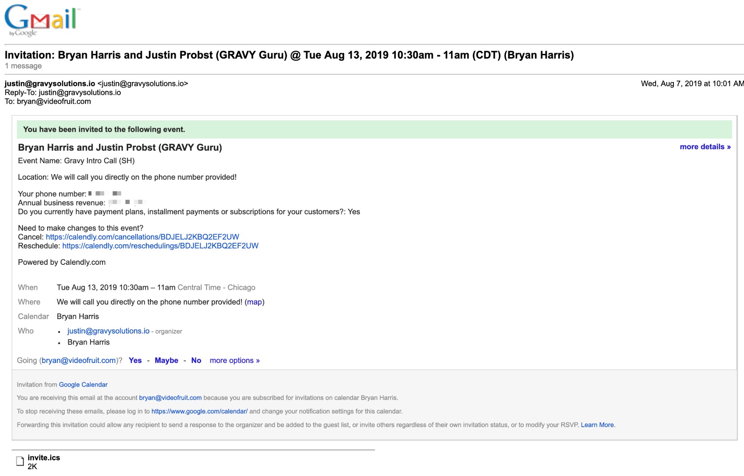Open more options for RSVP
The image size is (744, 476).
[235, 360]
